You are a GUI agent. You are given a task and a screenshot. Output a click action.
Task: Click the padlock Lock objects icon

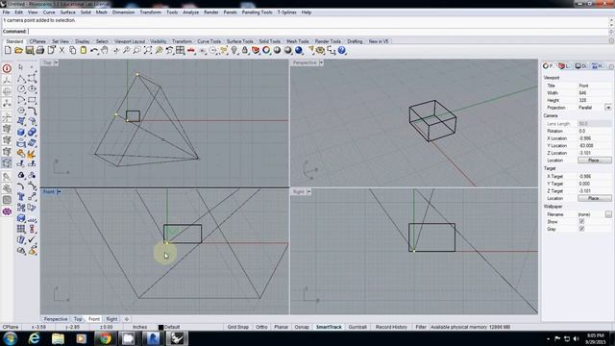point(245,50)
